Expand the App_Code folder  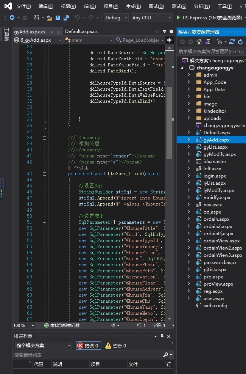pos(188,82)
